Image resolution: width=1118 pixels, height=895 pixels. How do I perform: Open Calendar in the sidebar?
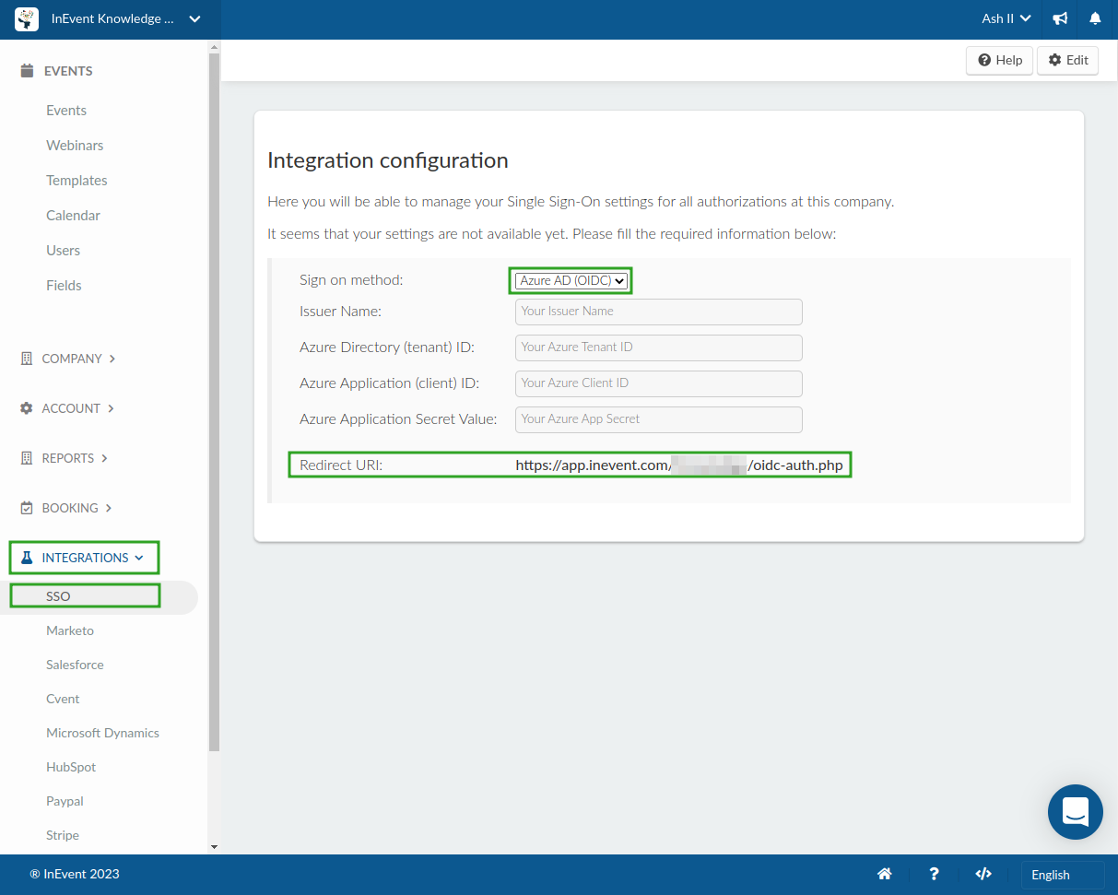73,216
